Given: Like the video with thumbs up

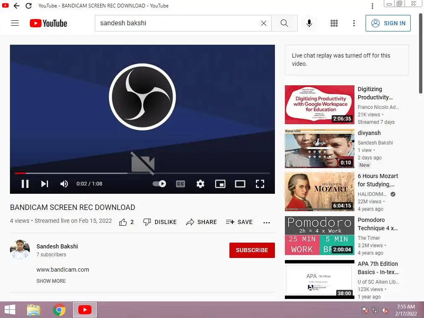Looking at the screenshot, I should point(123,222).
